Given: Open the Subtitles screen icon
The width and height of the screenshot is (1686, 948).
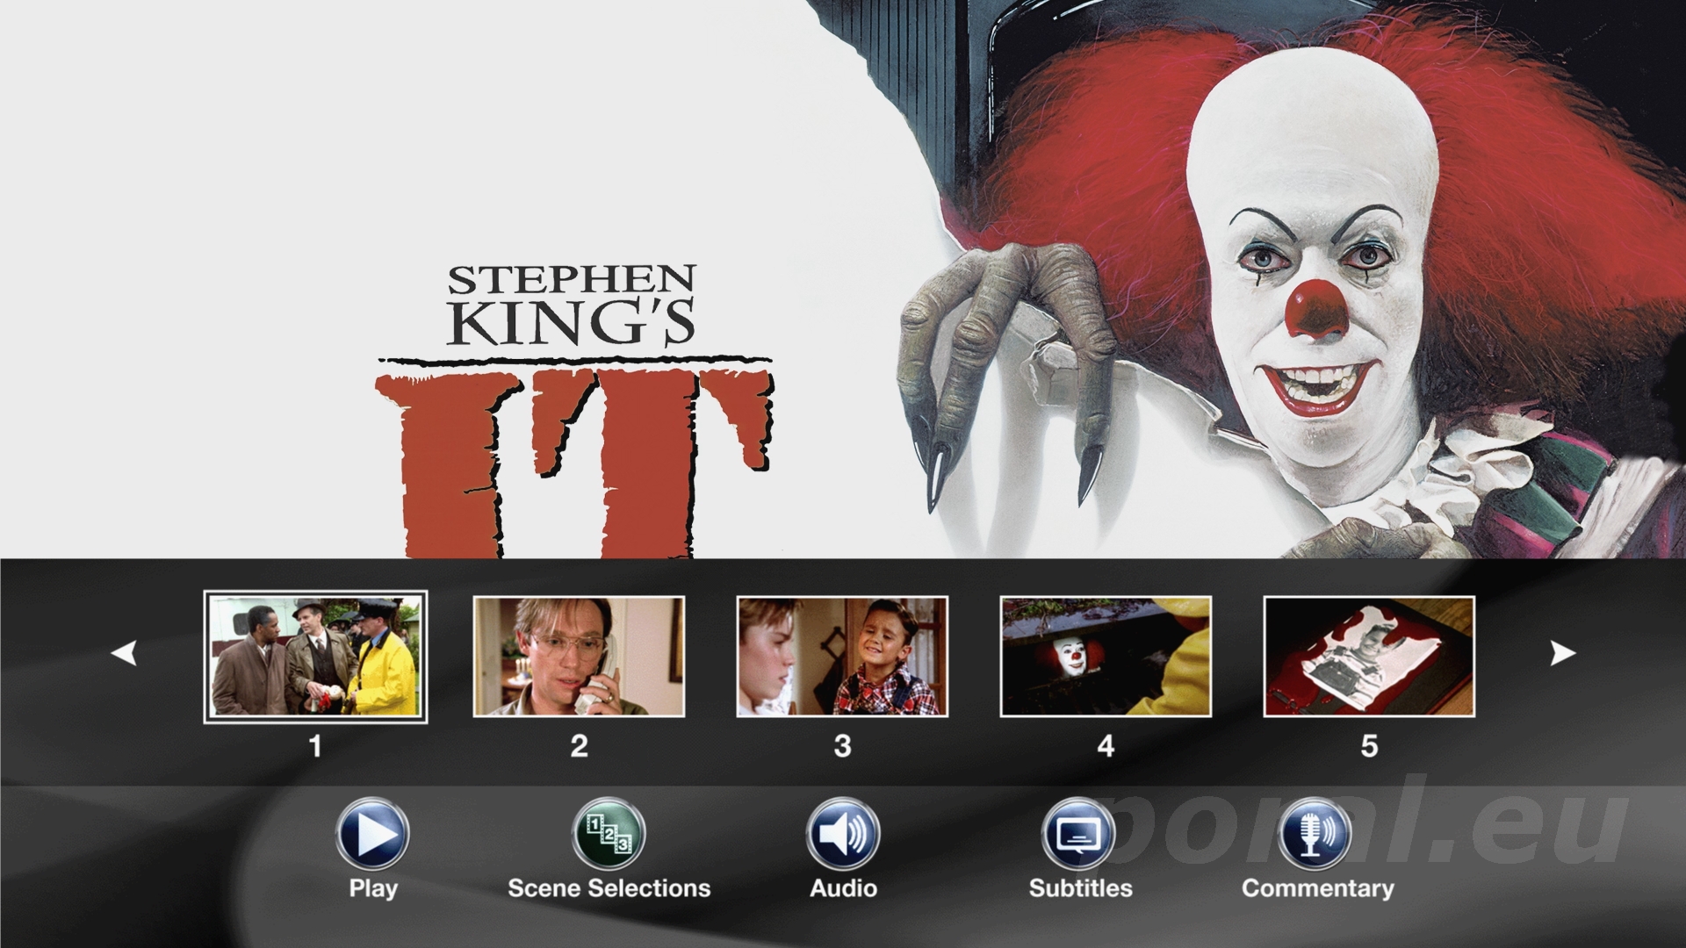Looking at the screenshot, I should coord(1078,833).
